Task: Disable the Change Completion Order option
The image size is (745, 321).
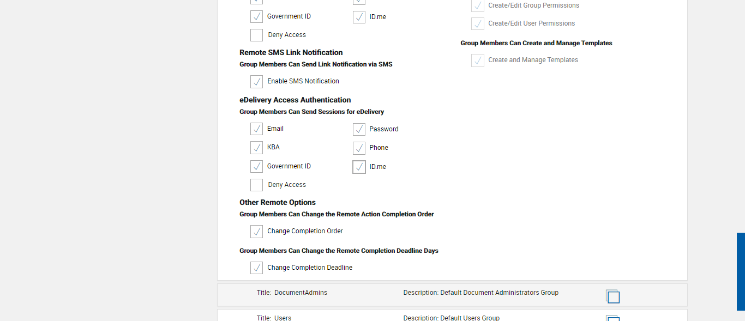Action: pos(257,232)
